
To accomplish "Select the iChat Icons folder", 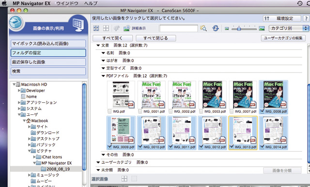I will point(49,157).
